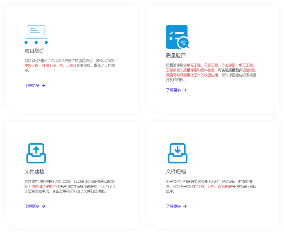The width and height of the screenshot is (284, 235).
Task: Click the 文件归档 download tray icon
Action: 177,153
